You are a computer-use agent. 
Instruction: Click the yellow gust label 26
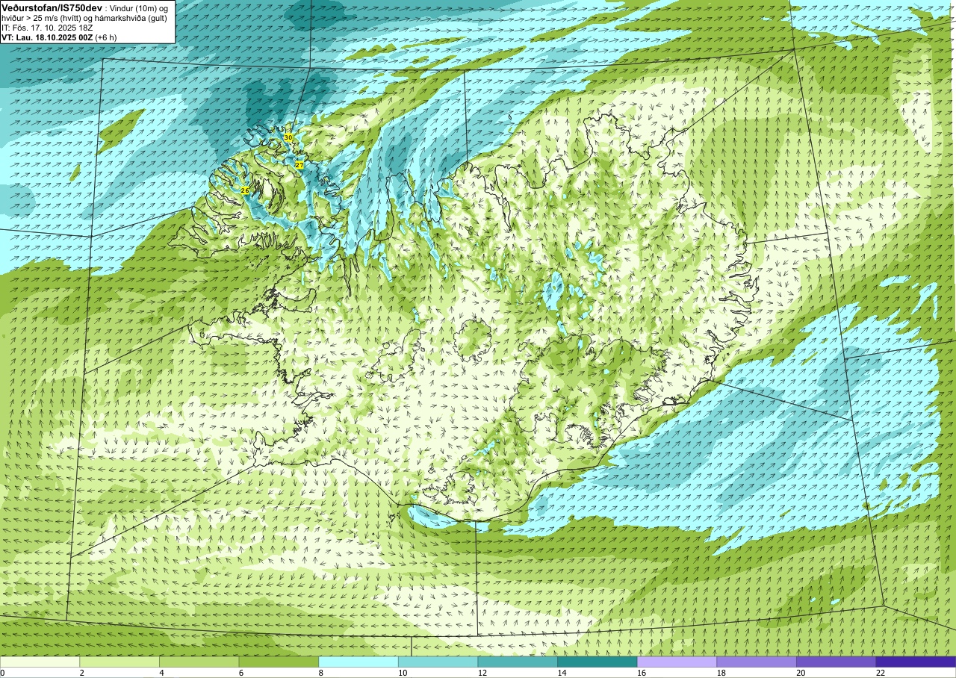pyautogui.click(x=244, y=191)
